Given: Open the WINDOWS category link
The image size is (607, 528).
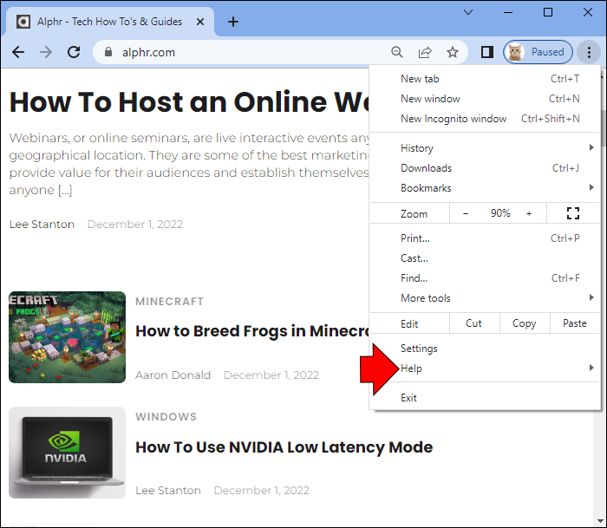Looking at the screenshot, I should click(x=166, y=416).
